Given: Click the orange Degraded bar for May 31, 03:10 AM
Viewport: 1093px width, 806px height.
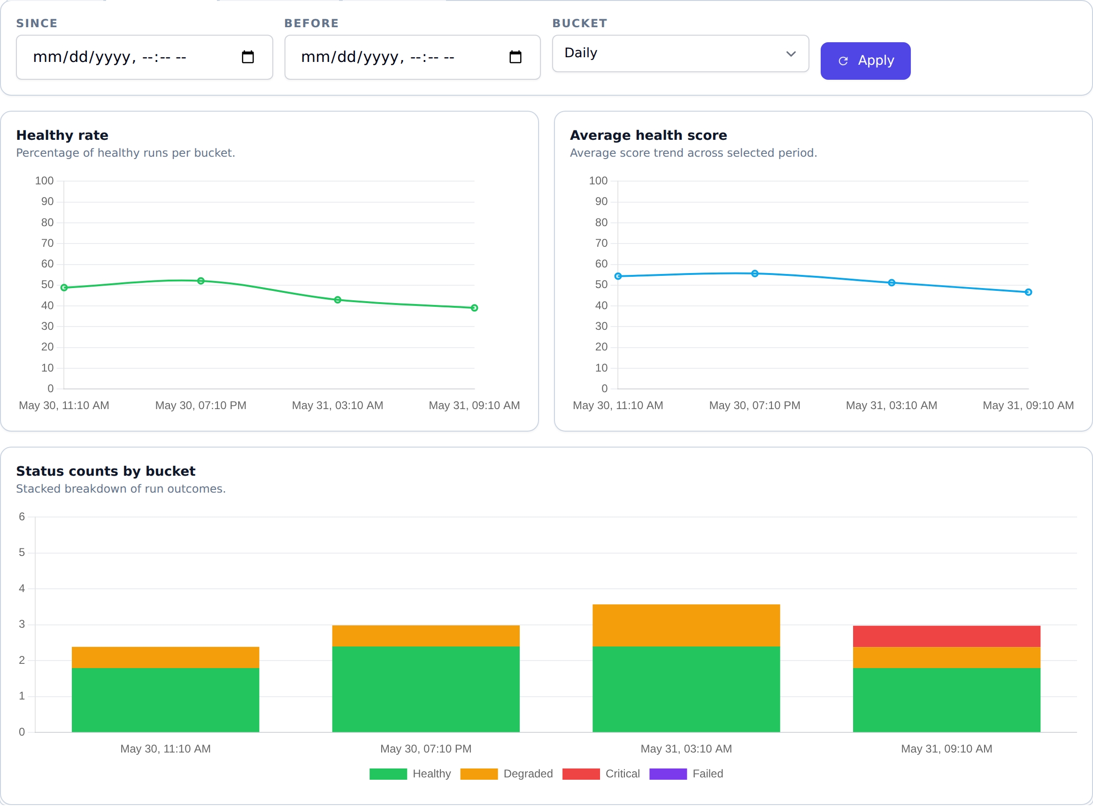Looking at the screenshot, I should pos(686,626).
